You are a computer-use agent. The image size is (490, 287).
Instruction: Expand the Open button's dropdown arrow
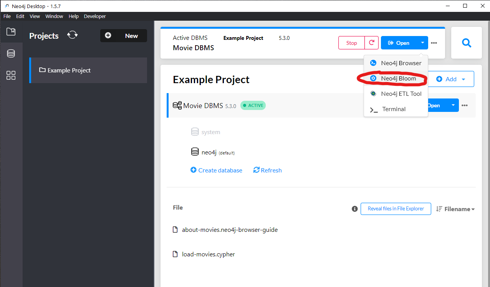point(422,43)
